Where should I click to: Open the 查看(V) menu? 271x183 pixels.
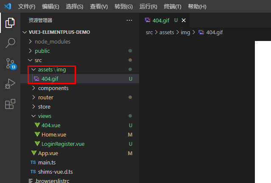tap(99, 6)
